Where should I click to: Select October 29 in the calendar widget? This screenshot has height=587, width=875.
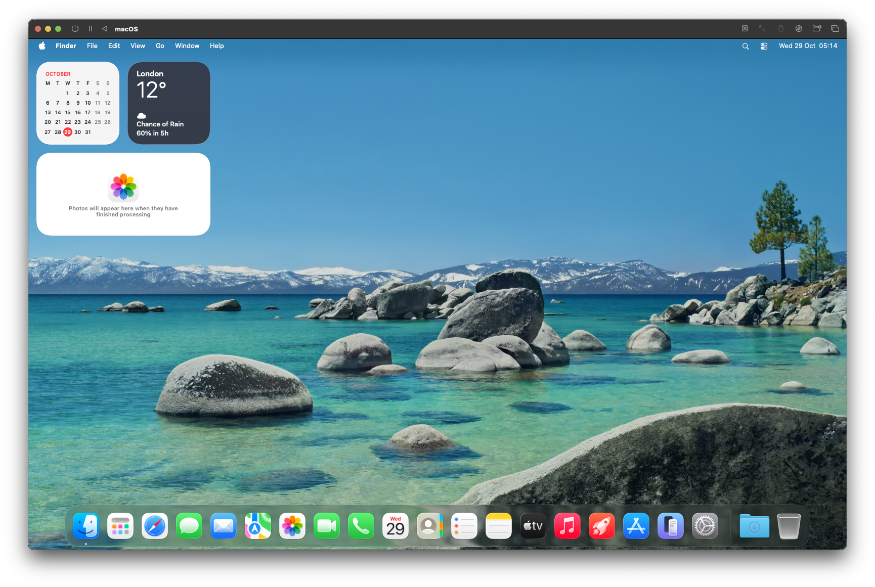coord(67,132)
